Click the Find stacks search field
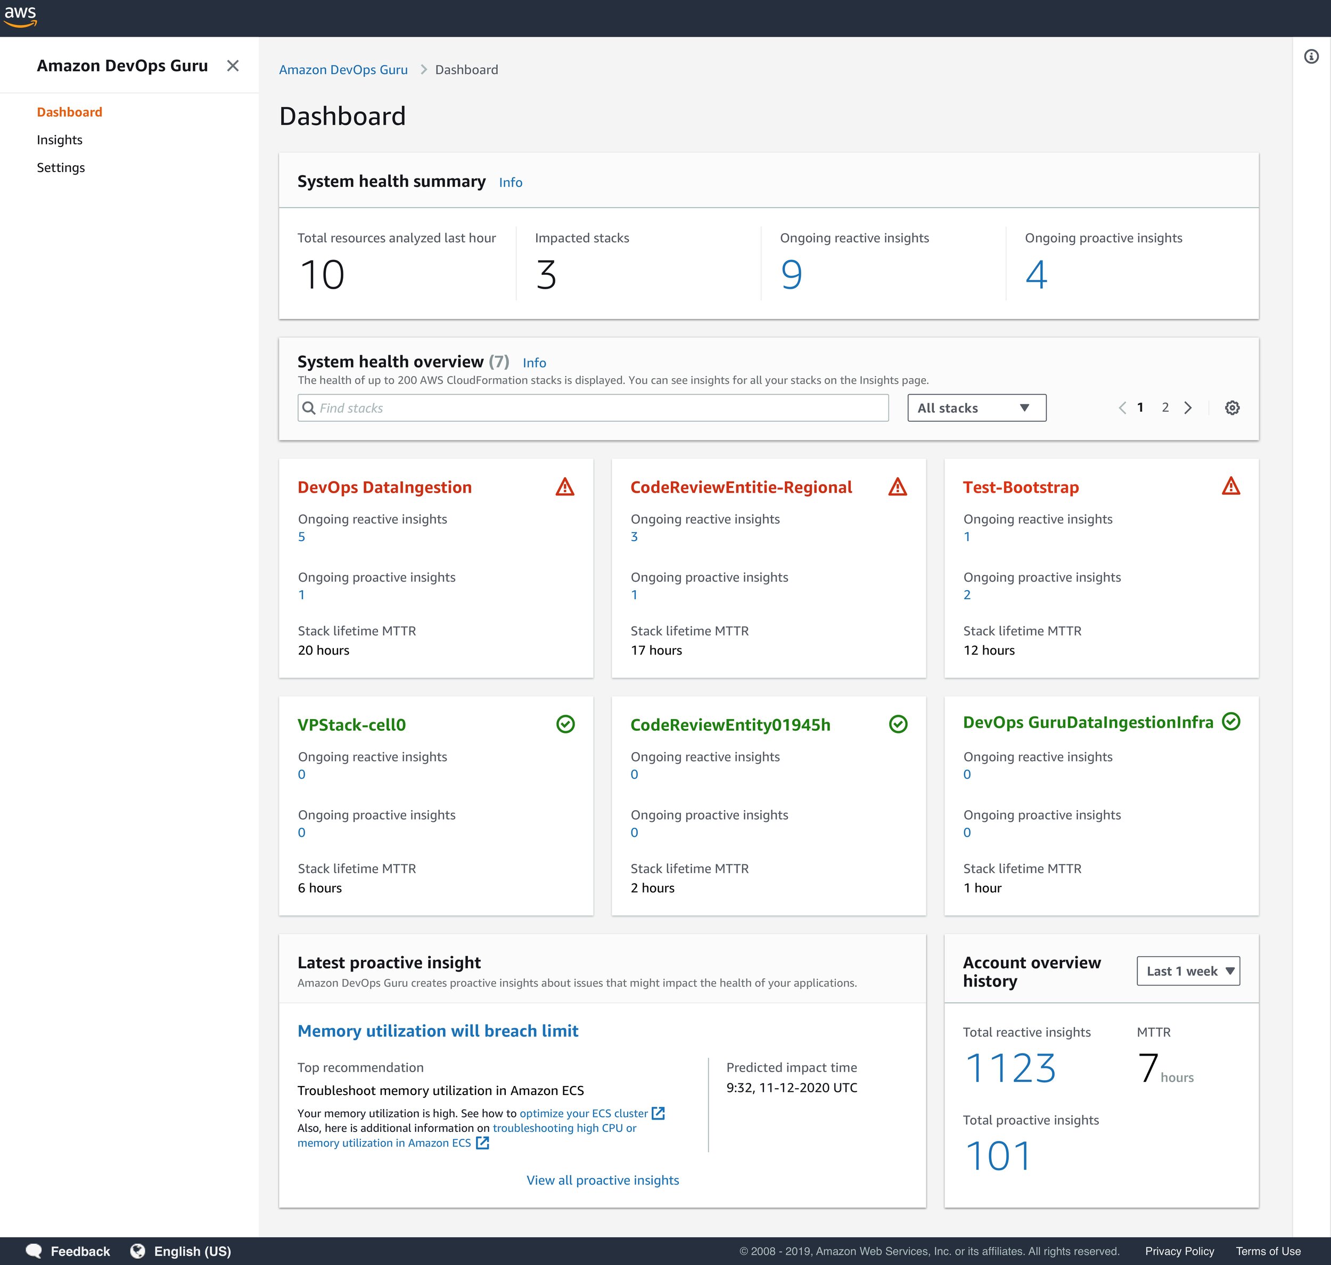The width and height of the screenshot is (1331, 1265). pyautogui.click(x=593, y=408)
